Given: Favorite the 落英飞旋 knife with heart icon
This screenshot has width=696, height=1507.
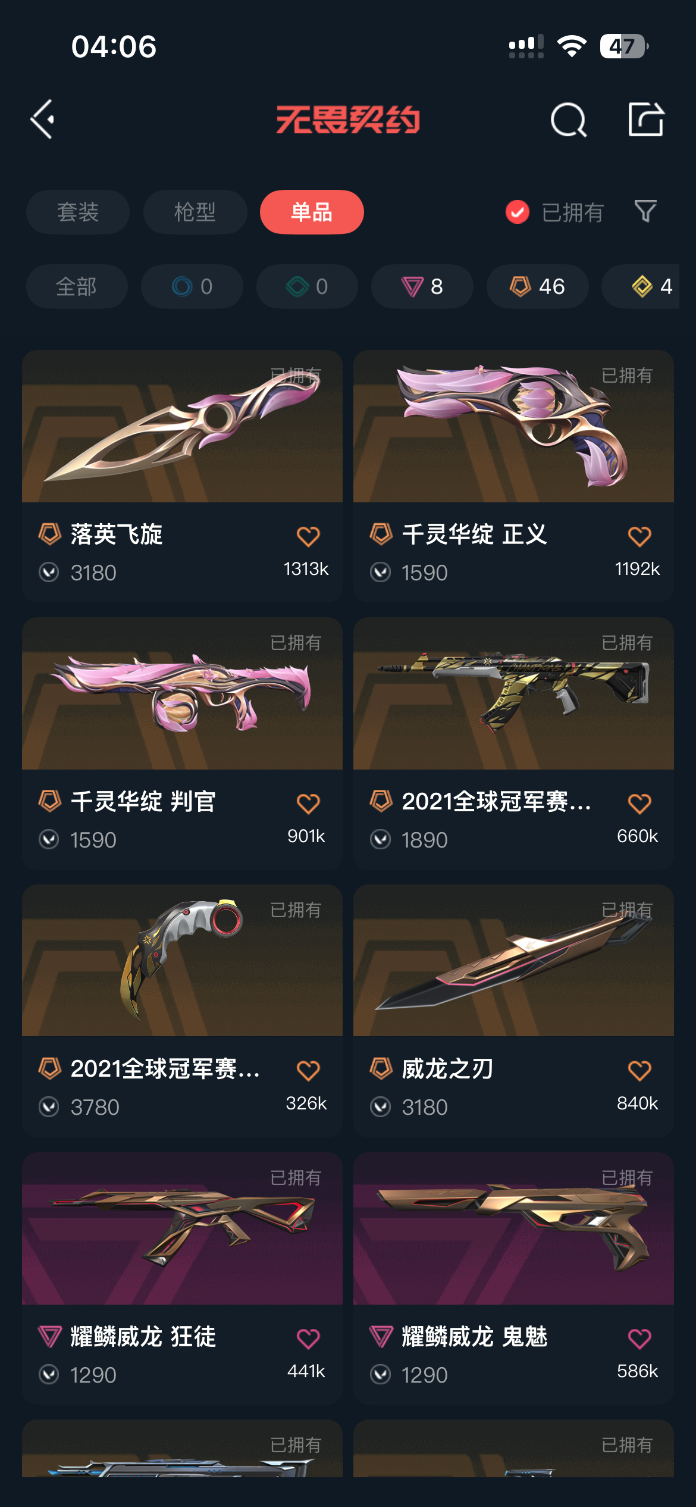Looking at the screenshot, I should (308, 536).
